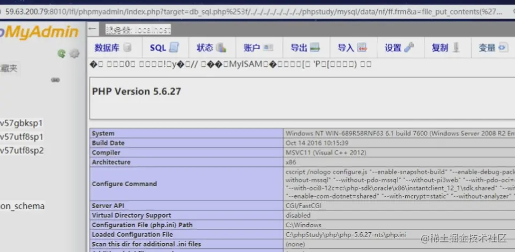Open the 导入 (Import) tab
The height and width of the screenshot is (252, 515).
coord(353,48)
